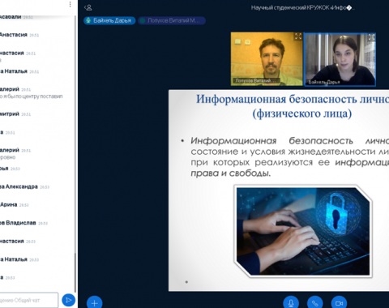Toggle webcam sharing camera button

(339, 303)
